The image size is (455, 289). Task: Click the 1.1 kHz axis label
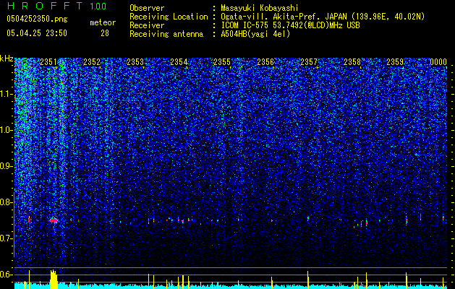pos(6,94)
